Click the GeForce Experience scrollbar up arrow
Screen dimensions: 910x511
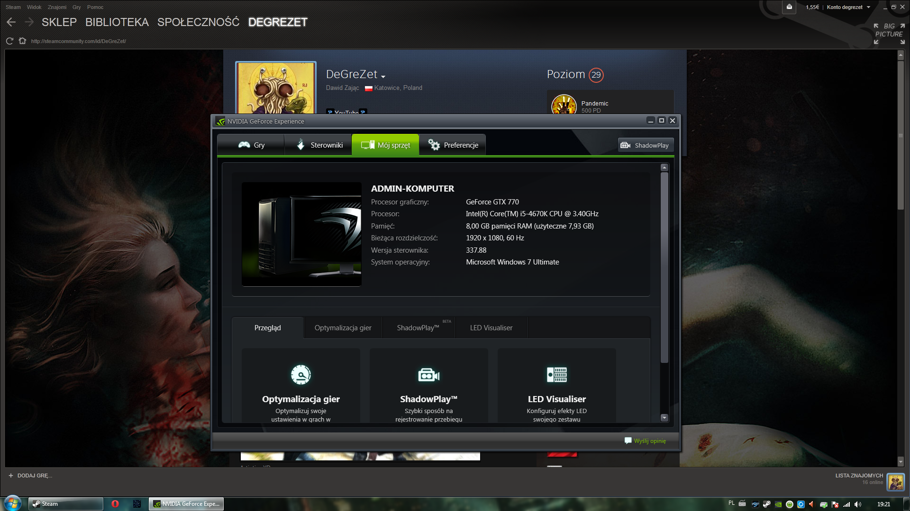pyautogui.click(x=664, y=167)
